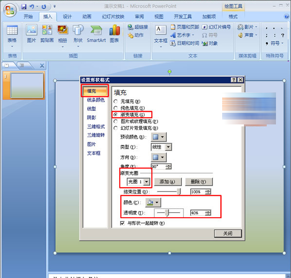The image size is (291, 278).
Task: Insert a movie (影片)
Action: (247, 27)
